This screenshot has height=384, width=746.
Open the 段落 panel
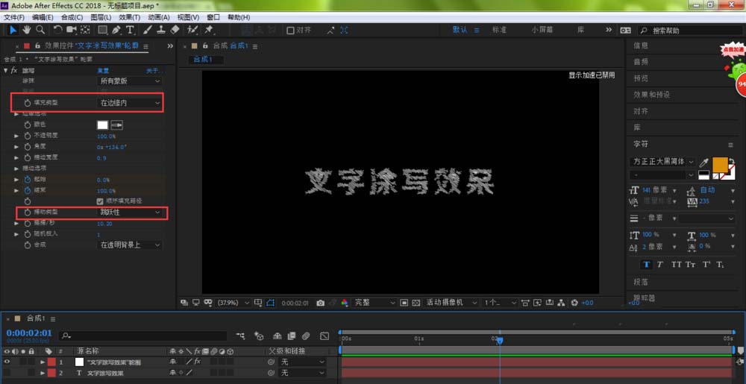640,281
